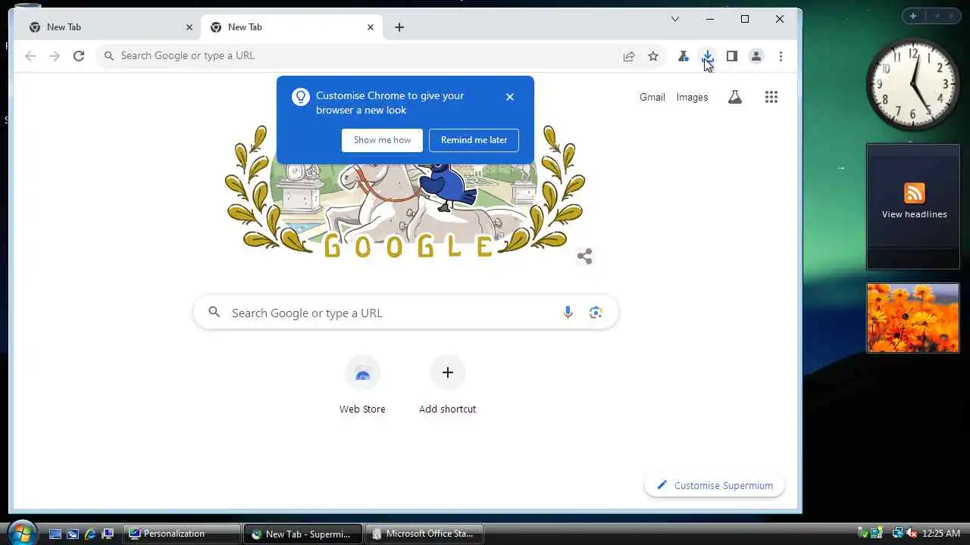Click the RSS feed orange icon

click(x=915, y=193)
